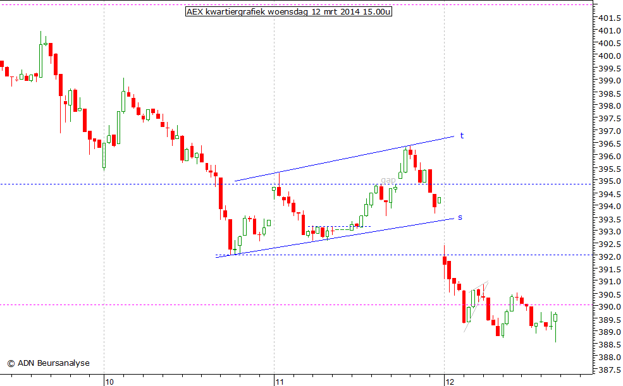Click the 393.5 price axis label
The image size is (623, 386).
(x=610, y=219)
